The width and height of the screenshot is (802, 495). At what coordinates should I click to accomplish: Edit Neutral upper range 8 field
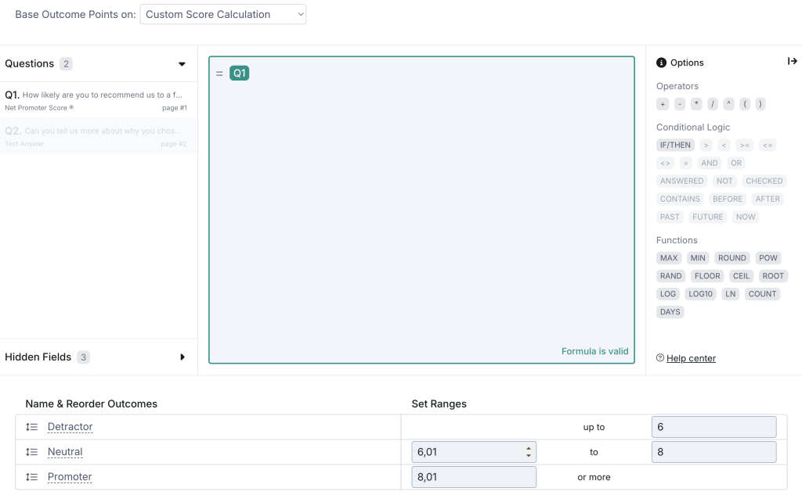714,452
